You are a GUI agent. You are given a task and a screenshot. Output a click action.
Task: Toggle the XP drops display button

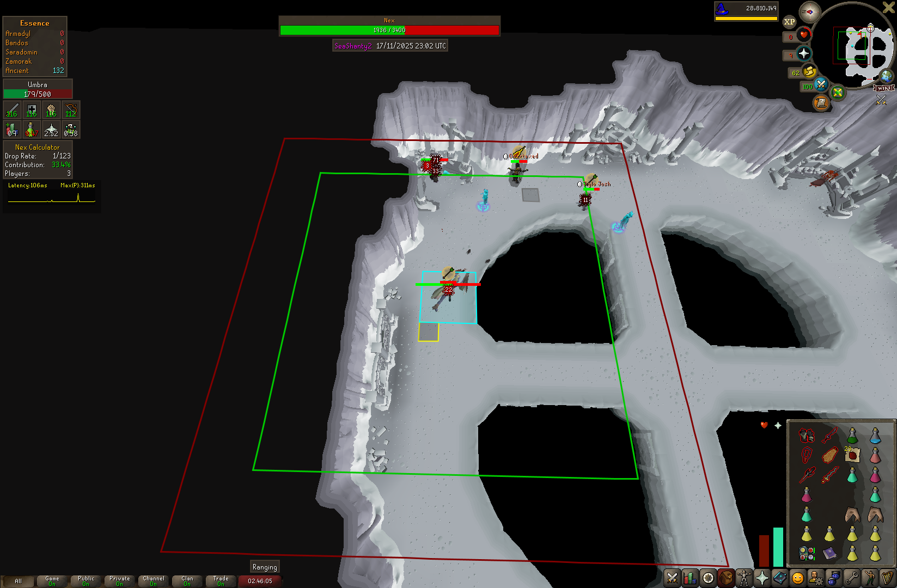click(789, 22)
